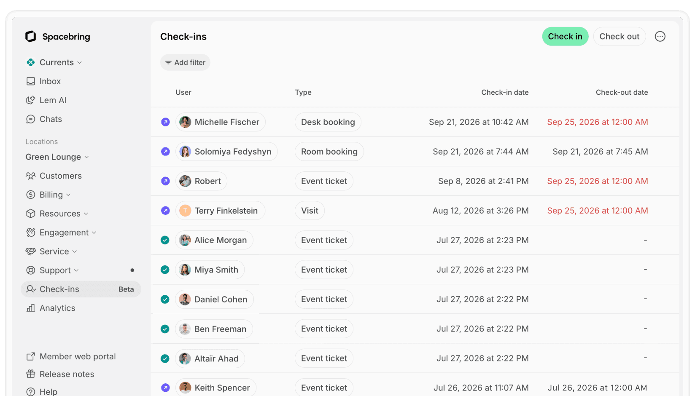Viewport: 695px width, 396px height.
Task: Open the Help link
Action: pos(48,392)
